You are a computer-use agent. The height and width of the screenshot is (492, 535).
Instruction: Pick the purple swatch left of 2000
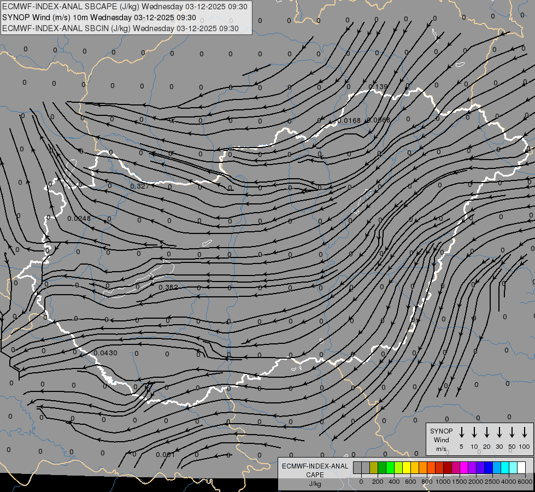tap(472, 467)
